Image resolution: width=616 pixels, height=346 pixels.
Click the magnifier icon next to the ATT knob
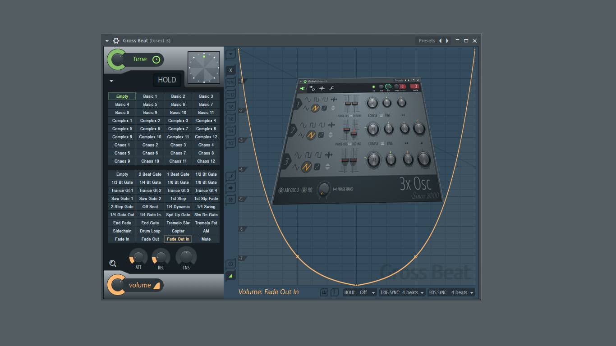[113, 263]
